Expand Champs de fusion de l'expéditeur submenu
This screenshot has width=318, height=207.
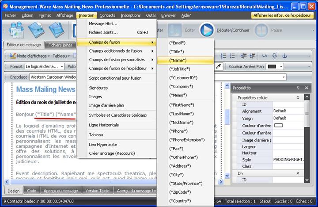117,69
